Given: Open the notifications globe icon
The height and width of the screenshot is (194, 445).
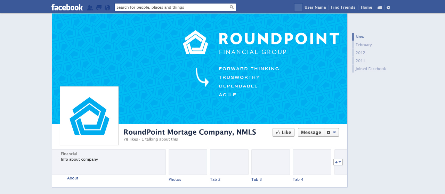Looking at the screenshot, I should 107,8.
